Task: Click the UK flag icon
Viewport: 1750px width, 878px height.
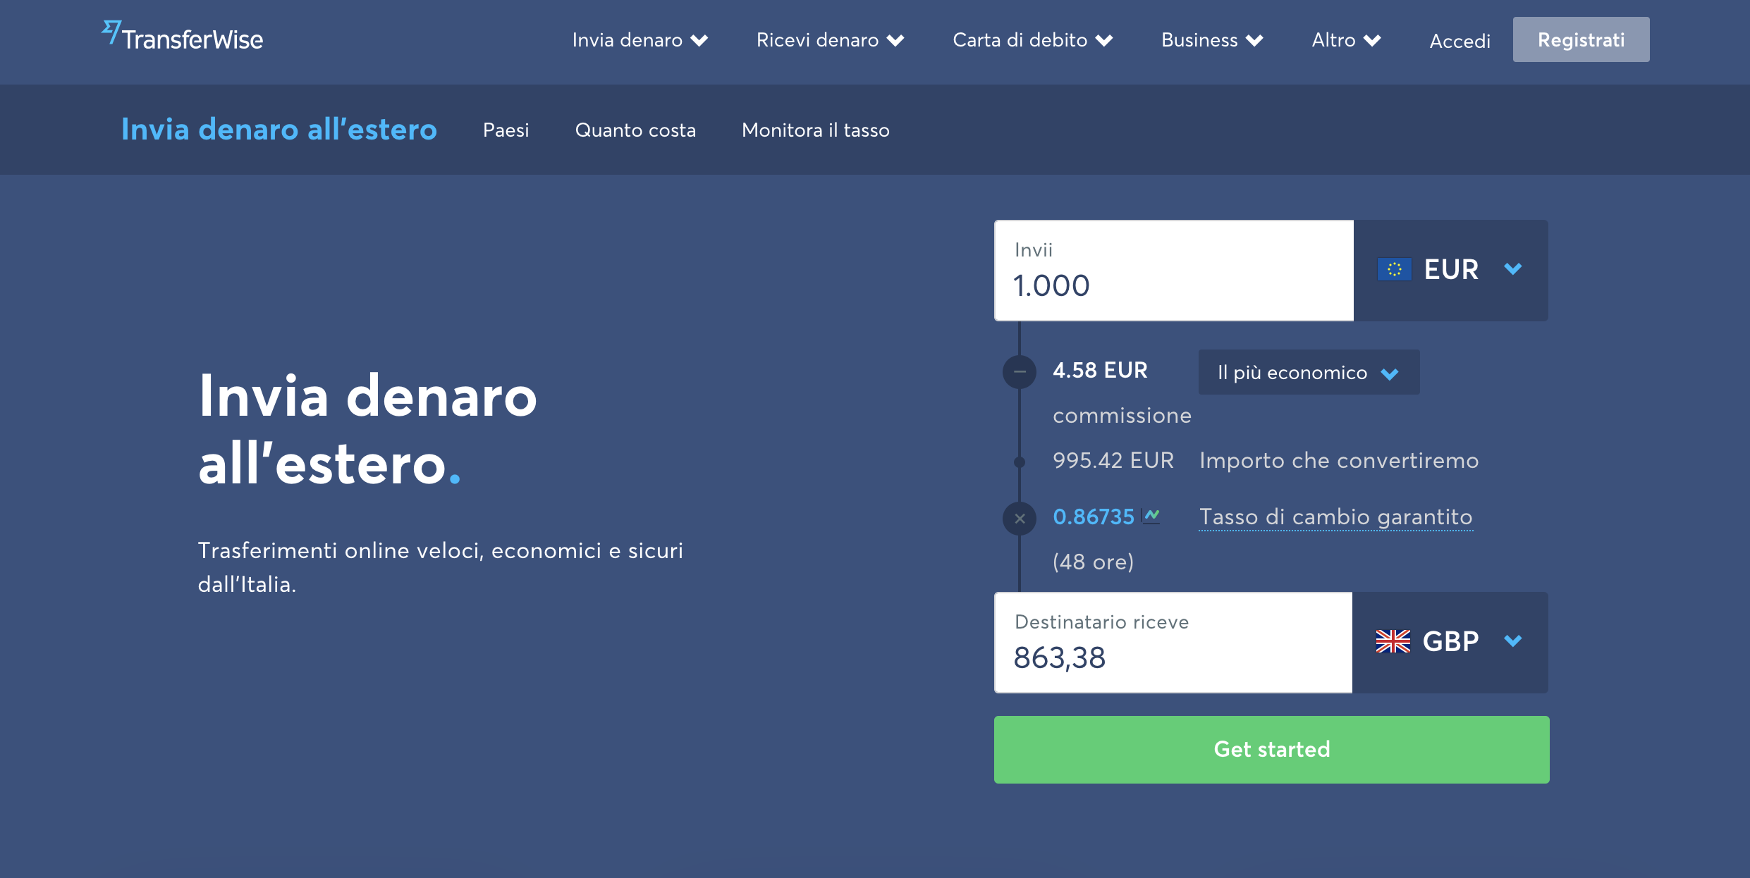Action: click(1393, 641)
